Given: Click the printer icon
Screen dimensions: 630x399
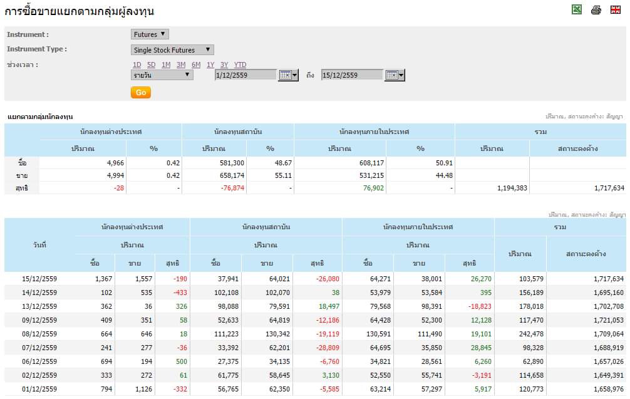Looking at the screenshot, I should coord(596,9).
